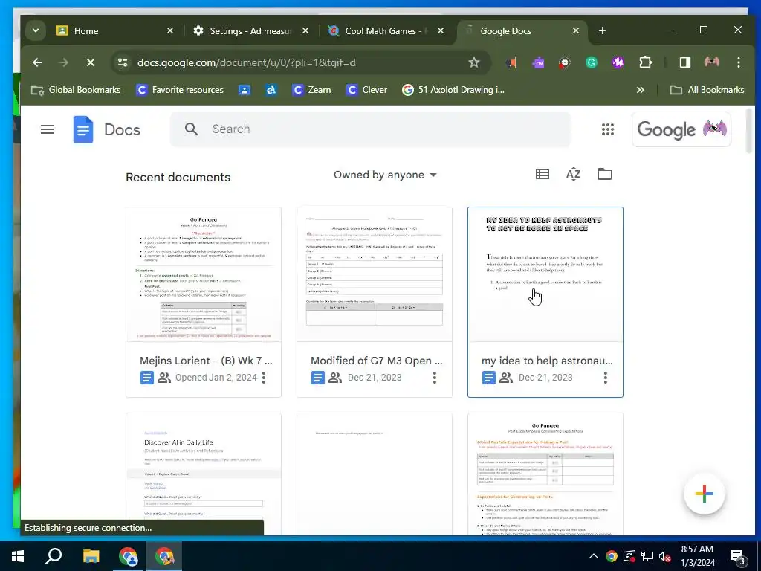Open the A-Z sort options
The image size is (761, 571).
573,174
